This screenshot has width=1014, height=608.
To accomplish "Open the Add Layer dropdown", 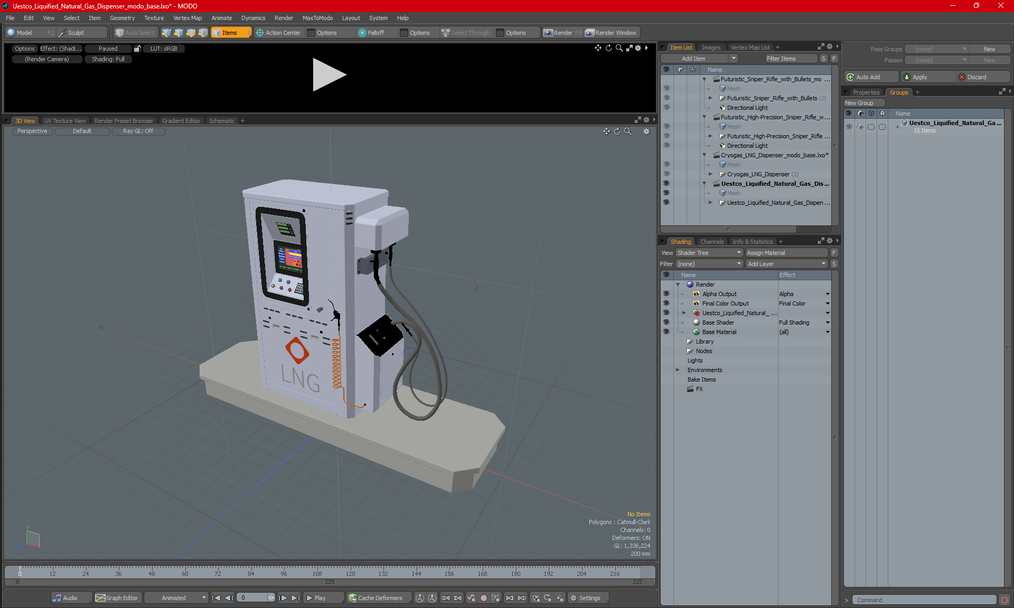I will coord(786,264).
